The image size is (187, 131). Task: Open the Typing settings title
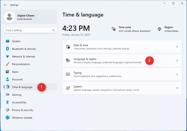78,73
